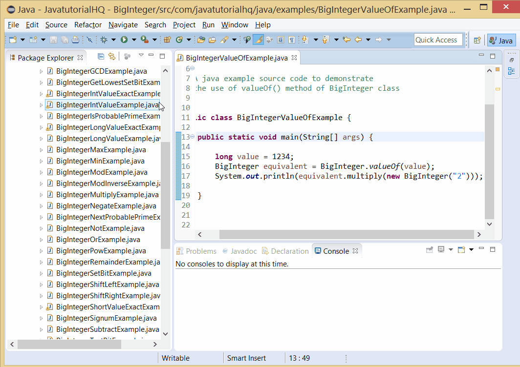Run the program using the Run icon
520x367 pixels.
(124, 40)
